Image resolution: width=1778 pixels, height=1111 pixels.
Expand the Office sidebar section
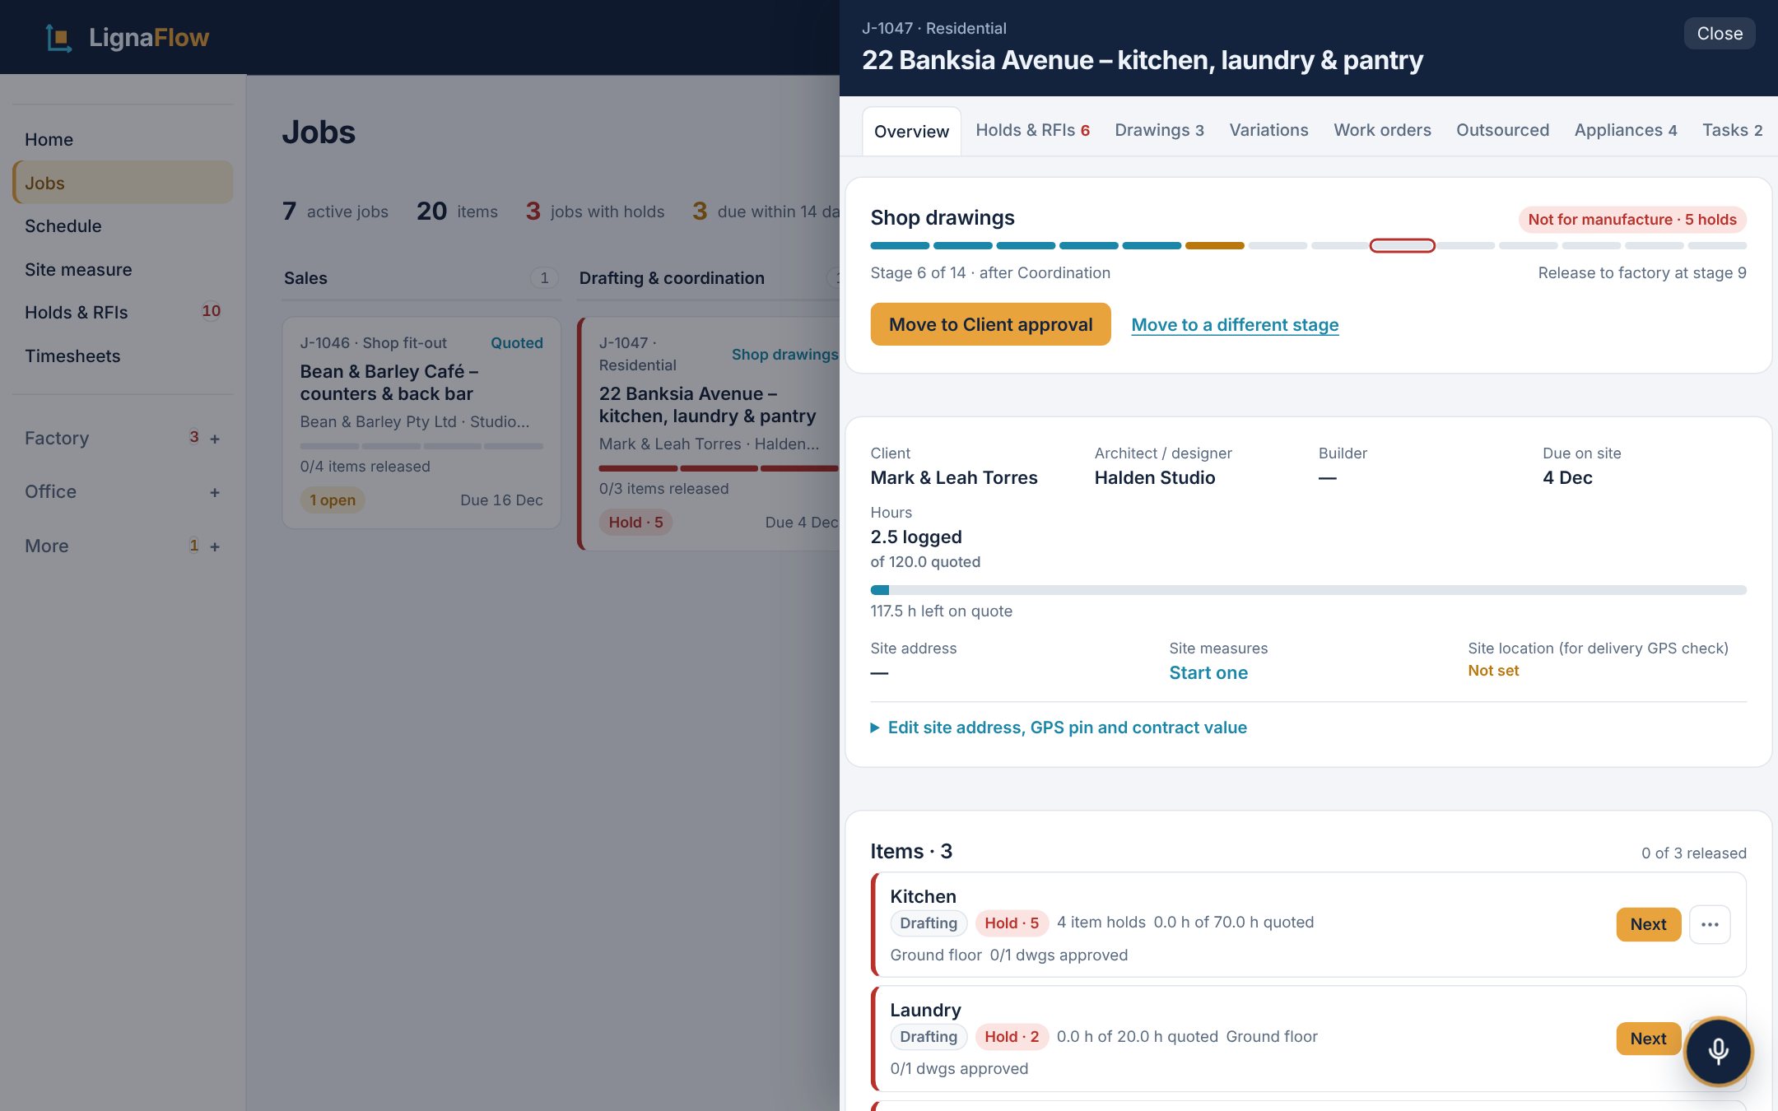pos(215,492)
